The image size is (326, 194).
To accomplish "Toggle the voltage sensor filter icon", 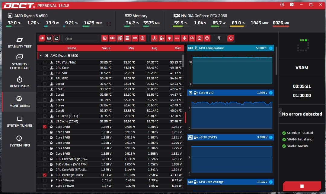I will (162, 38).
